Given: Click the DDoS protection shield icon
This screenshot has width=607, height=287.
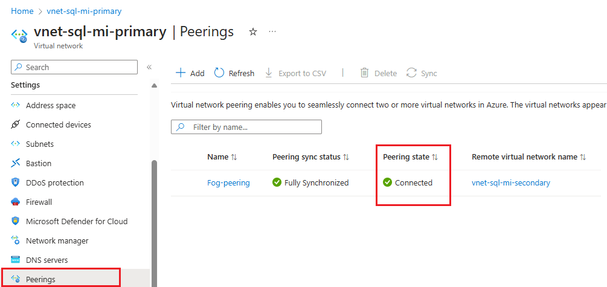Looking at the screenshot, I should 16,182.
